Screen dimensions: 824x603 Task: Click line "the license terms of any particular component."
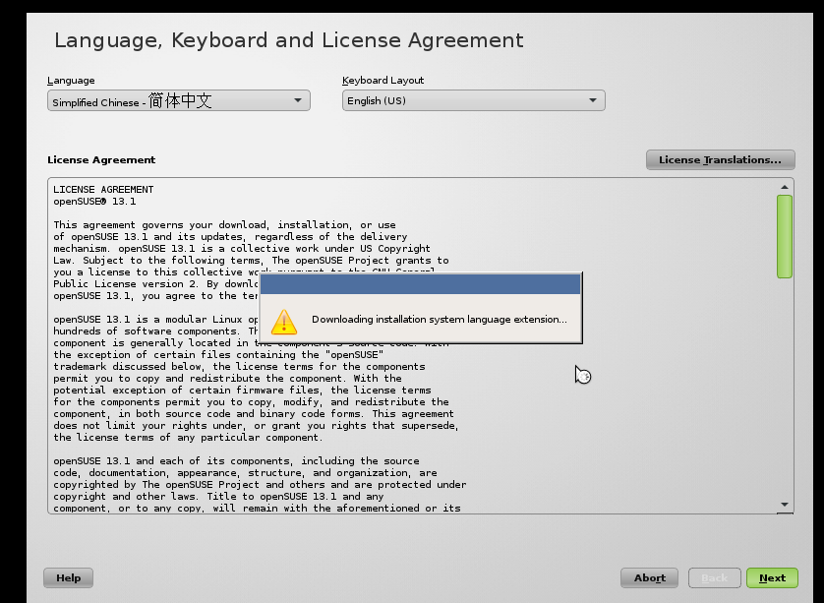point(188,438)
